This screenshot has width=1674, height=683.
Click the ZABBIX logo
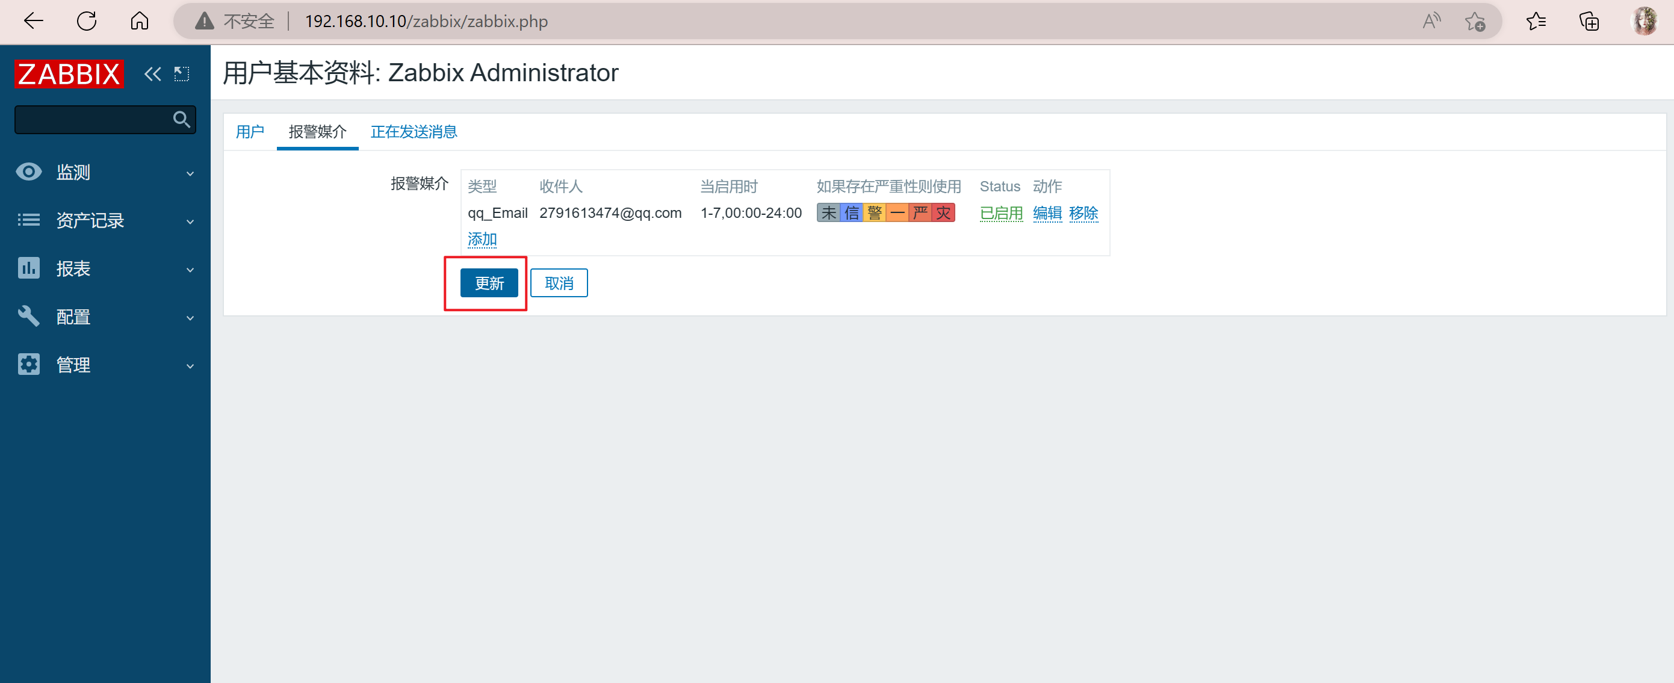tap(69, 74)
